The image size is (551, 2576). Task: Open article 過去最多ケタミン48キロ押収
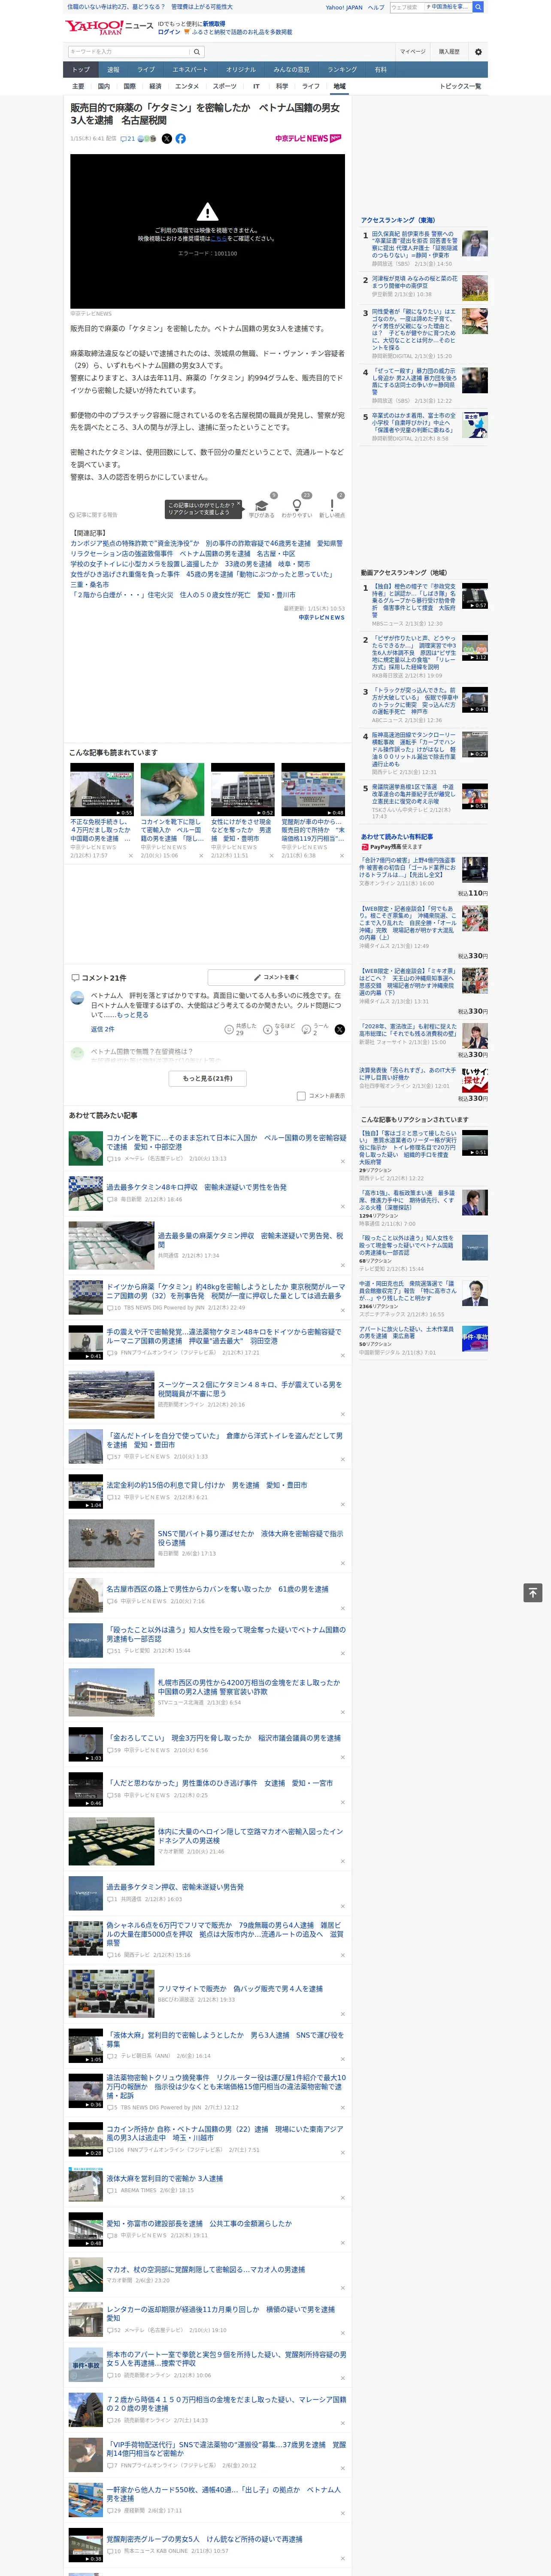click(196, 1187)
